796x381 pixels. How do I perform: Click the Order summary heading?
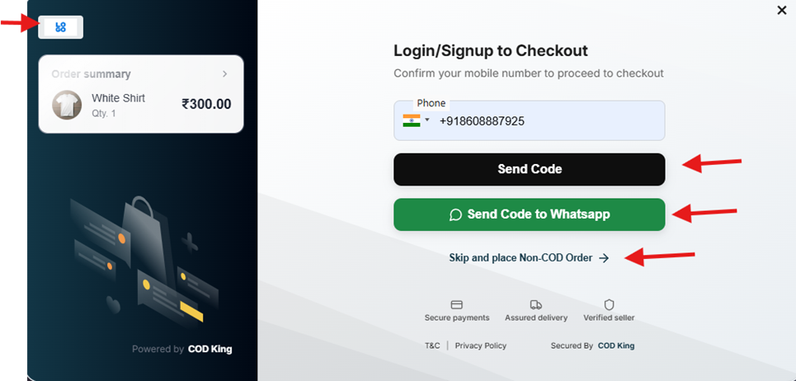pyautogui.click(x=91, y=74)
